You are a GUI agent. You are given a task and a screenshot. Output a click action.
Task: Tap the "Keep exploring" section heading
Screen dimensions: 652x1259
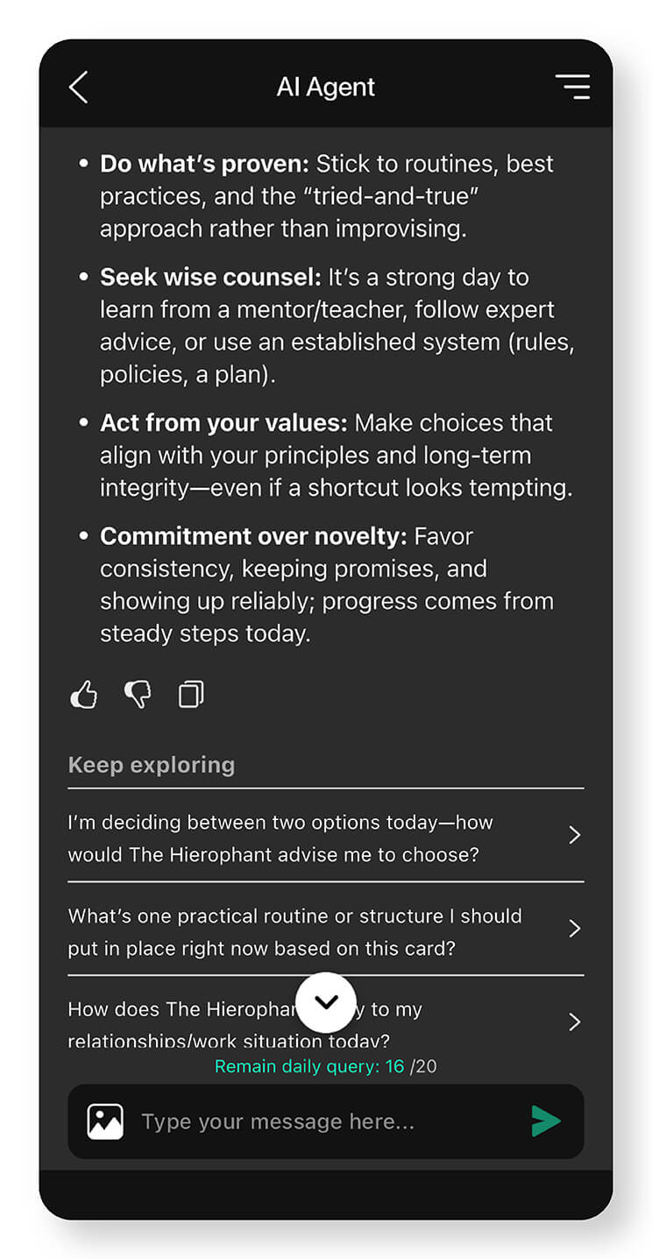click(x=152, y=765)
